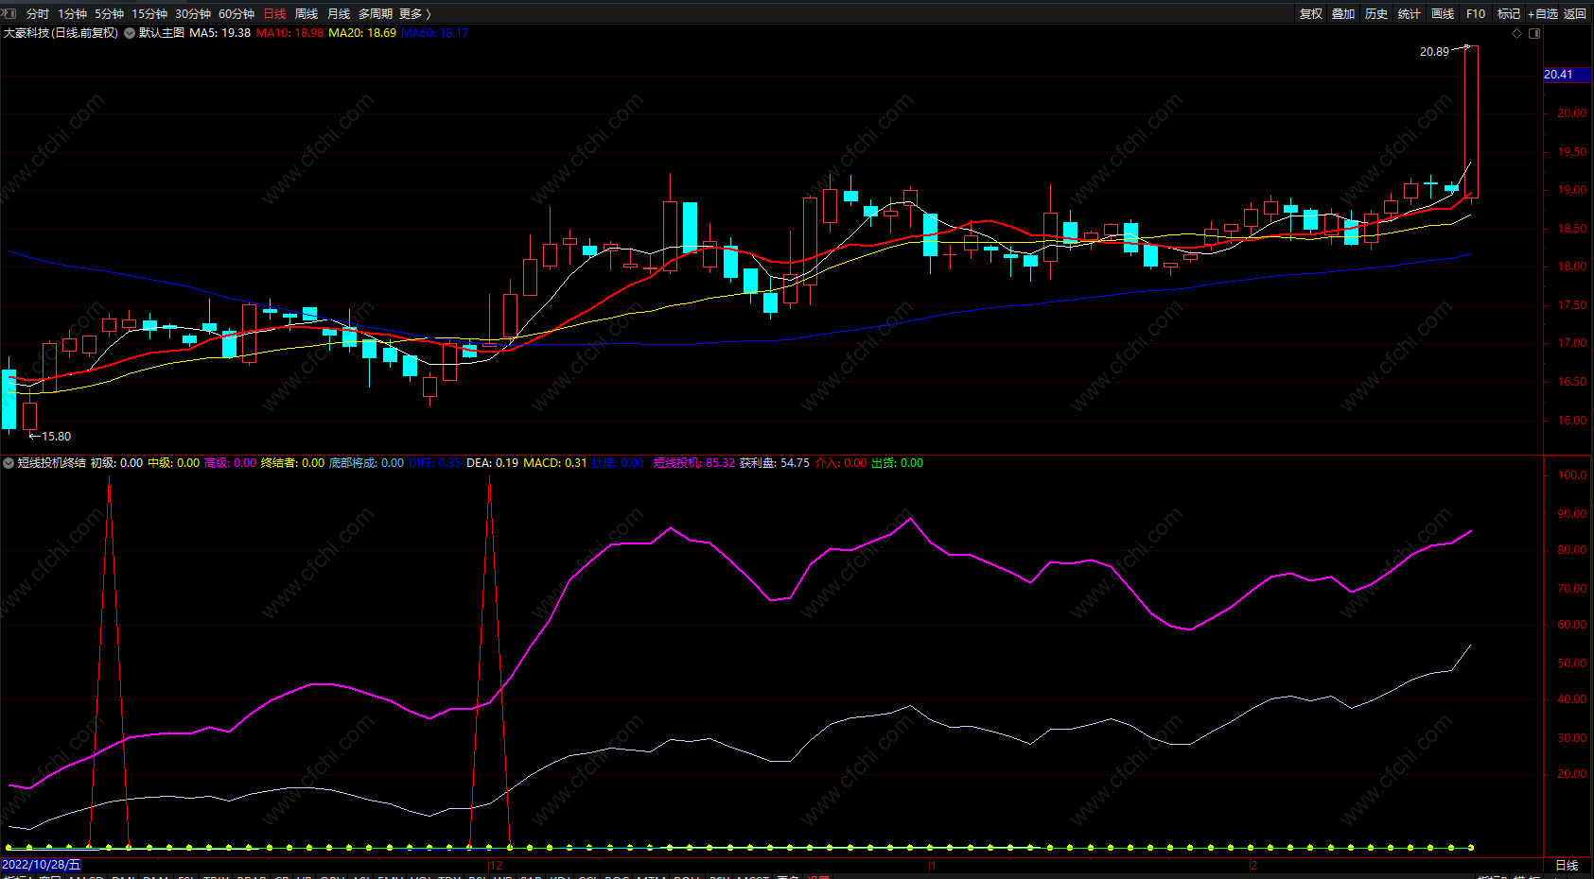Click the 终结者: 0.00 value
The width and height of the screenshot is (1594, 879).
pyautogui.click(x=293, y=463)
